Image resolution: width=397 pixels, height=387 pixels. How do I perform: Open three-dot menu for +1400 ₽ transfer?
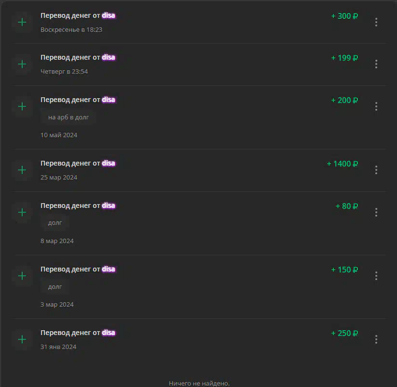(x=376, y=170)
